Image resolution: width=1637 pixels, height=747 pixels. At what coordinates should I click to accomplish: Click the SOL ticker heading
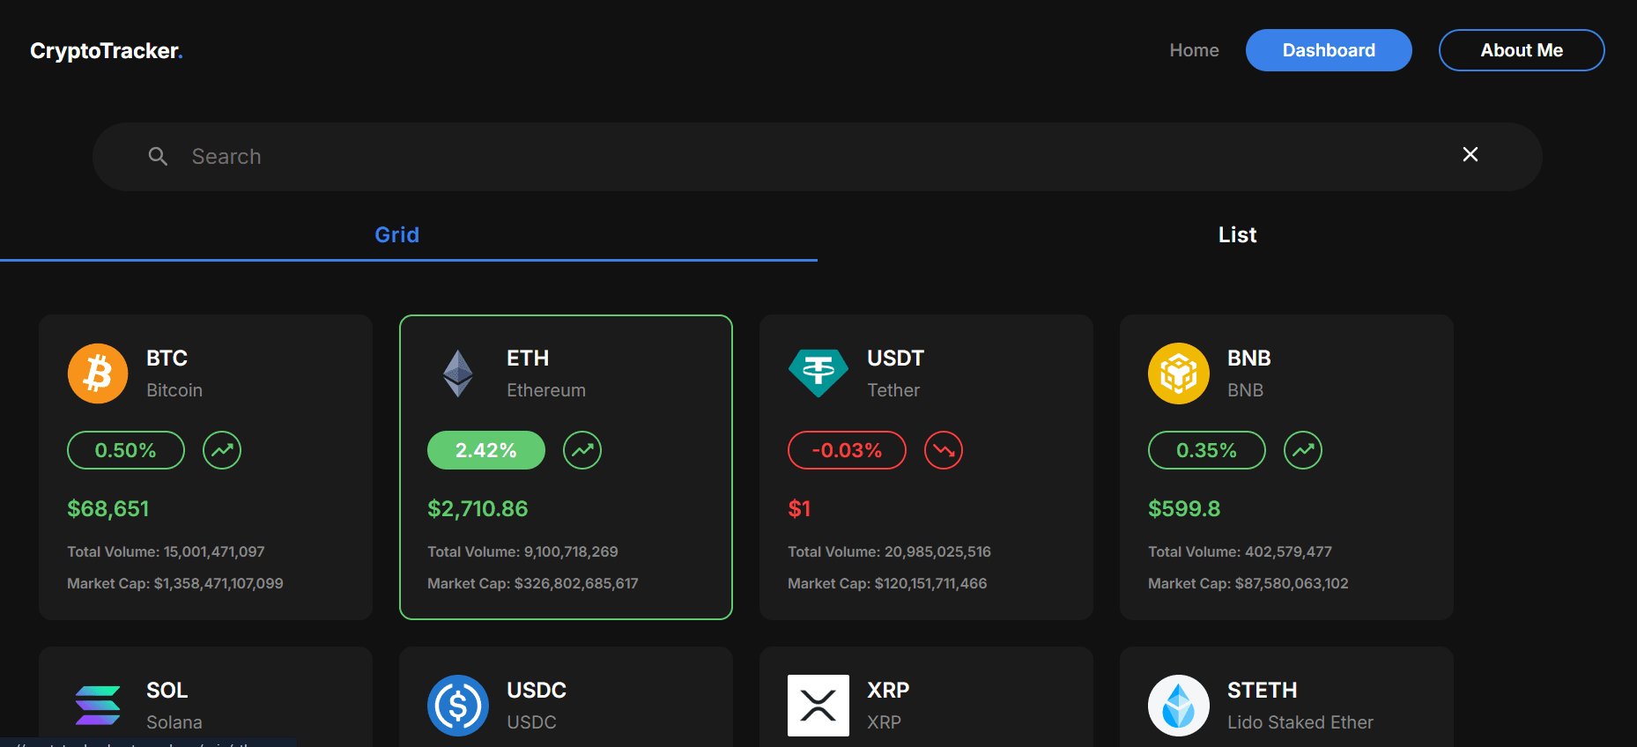(167, 691)
